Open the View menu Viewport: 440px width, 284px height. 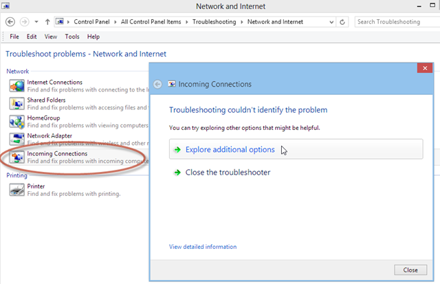tap(51, 36)
